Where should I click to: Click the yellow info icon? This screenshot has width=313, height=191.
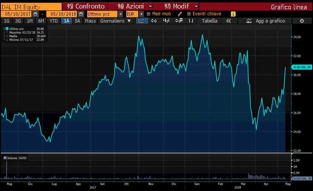[x=233, y=14]
